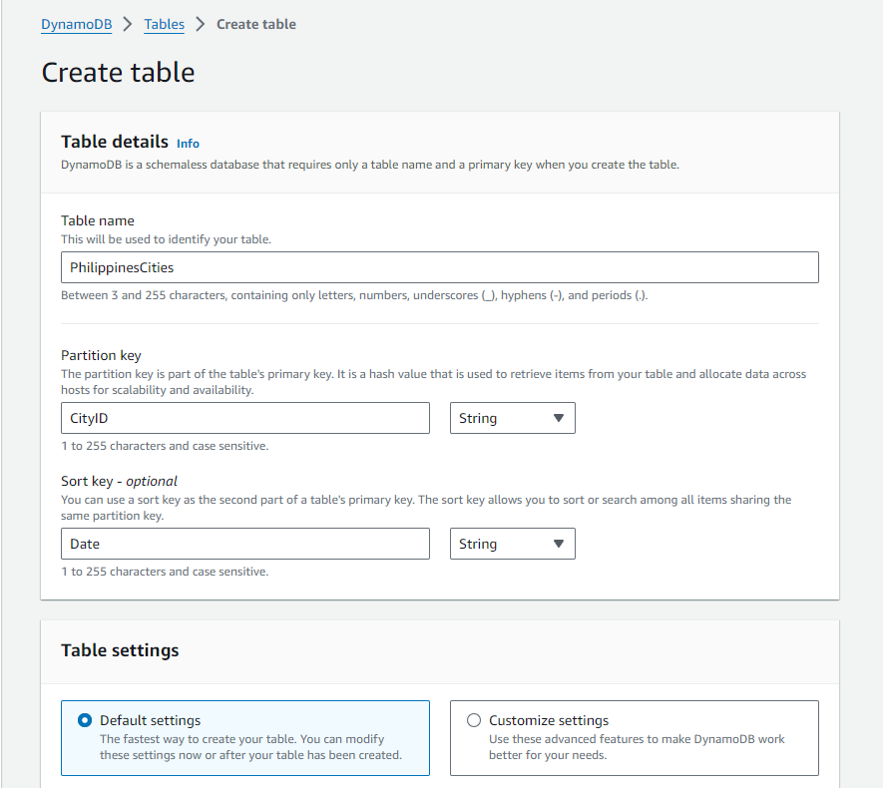The image size is (883, 788).
Task: Focus the Sort key field containing Date
Action: (x=244, y=544)
